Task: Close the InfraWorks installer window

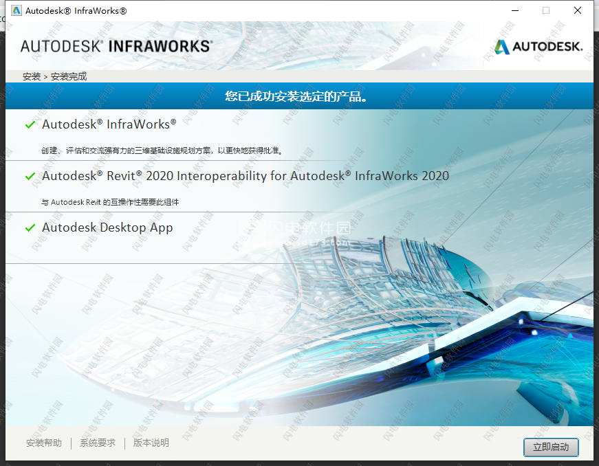Action: 578,10
